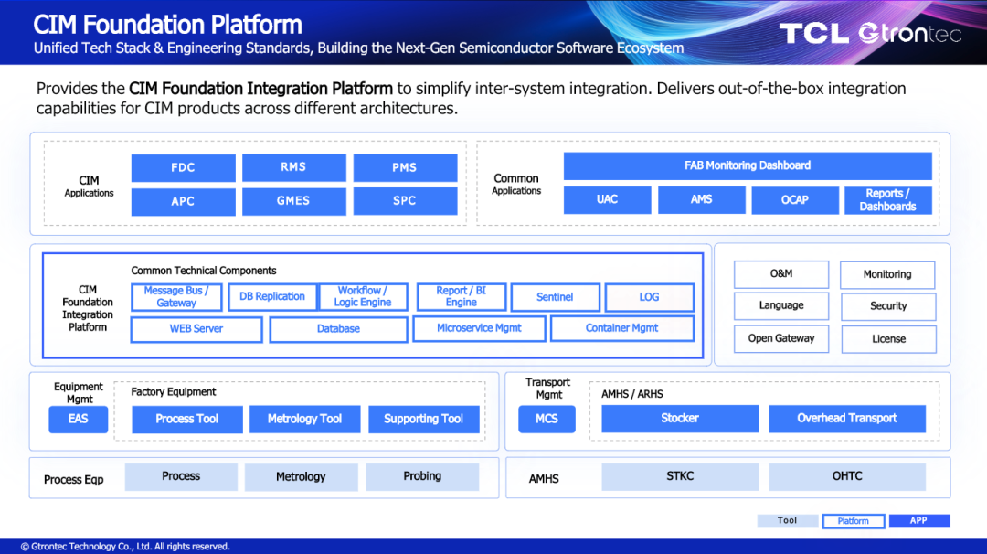987x554 pixels.
Task: Open Reports / Dashboards box
Action: tap(888, 200)
